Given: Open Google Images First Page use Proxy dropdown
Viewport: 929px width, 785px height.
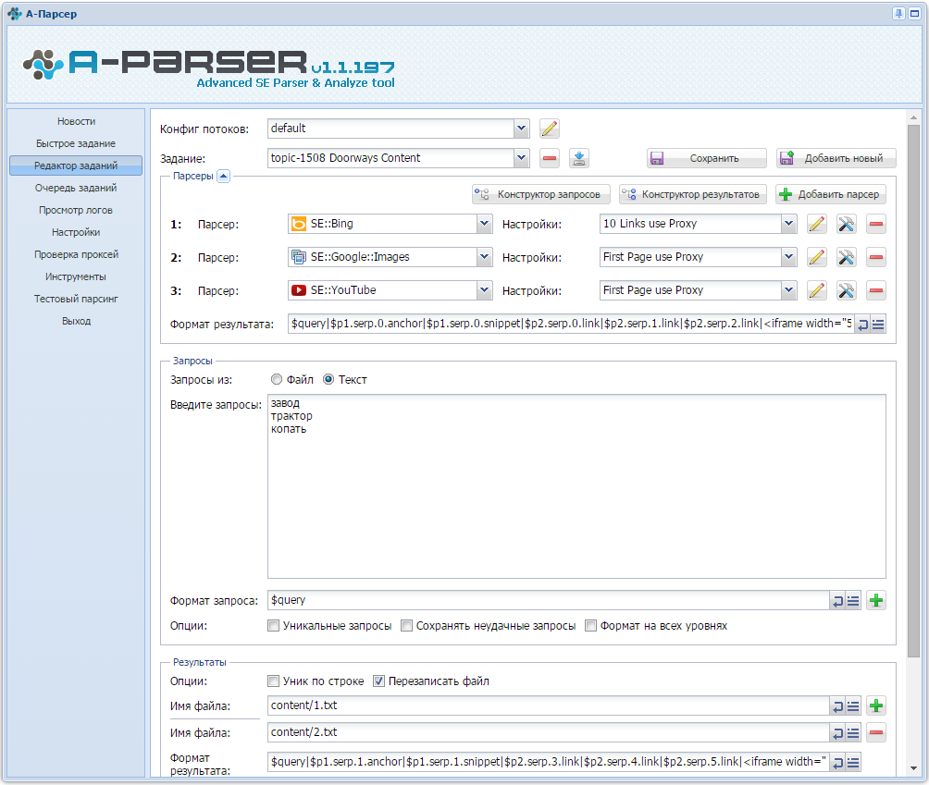Looking at the screenshot, I should click(788, 257).
